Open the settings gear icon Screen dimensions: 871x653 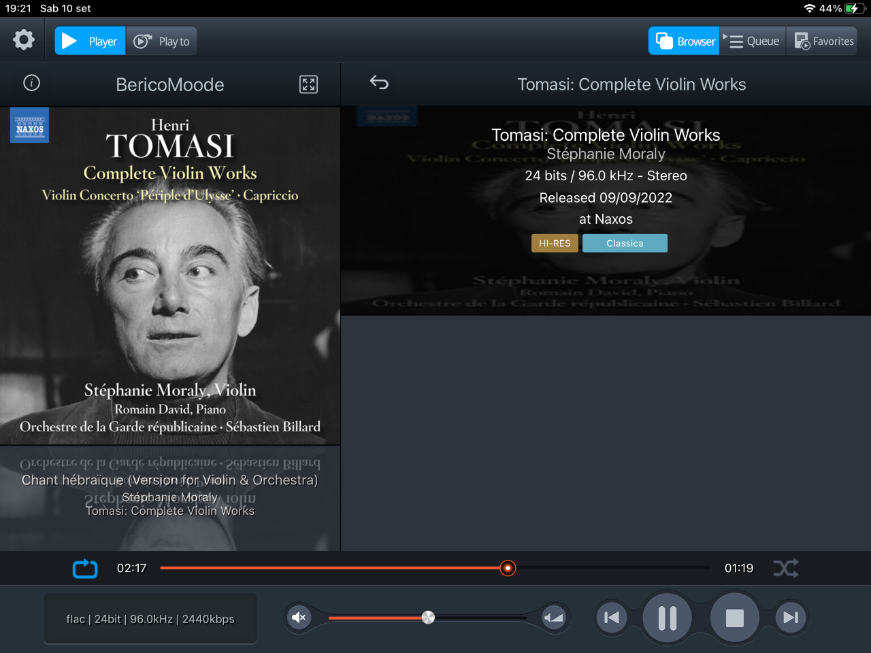[x=24, y=40]
